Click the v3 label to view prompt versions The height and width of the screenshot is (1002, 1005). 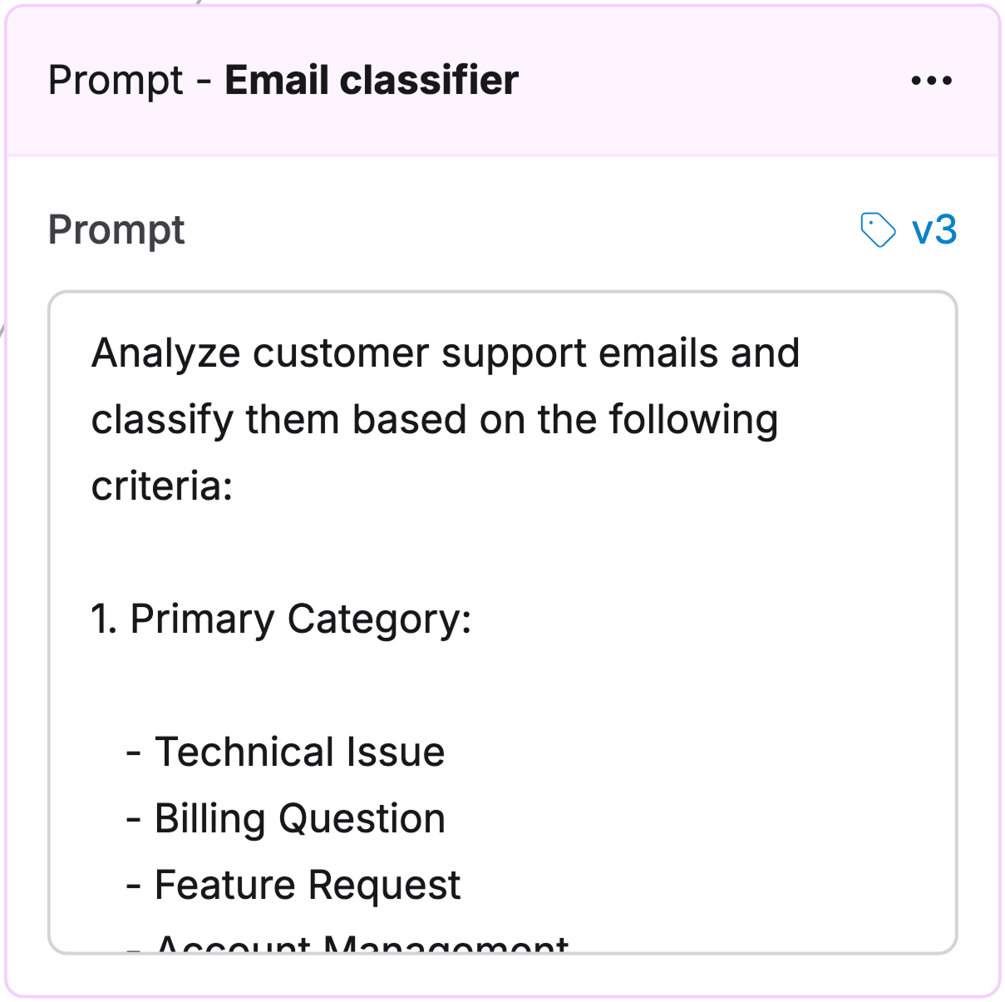pyautogui.click(x=934, y=230)
